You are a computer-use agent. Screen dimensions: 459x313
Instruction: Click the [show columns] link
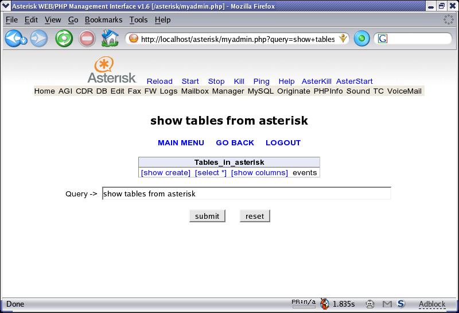[x=259, y=172]
